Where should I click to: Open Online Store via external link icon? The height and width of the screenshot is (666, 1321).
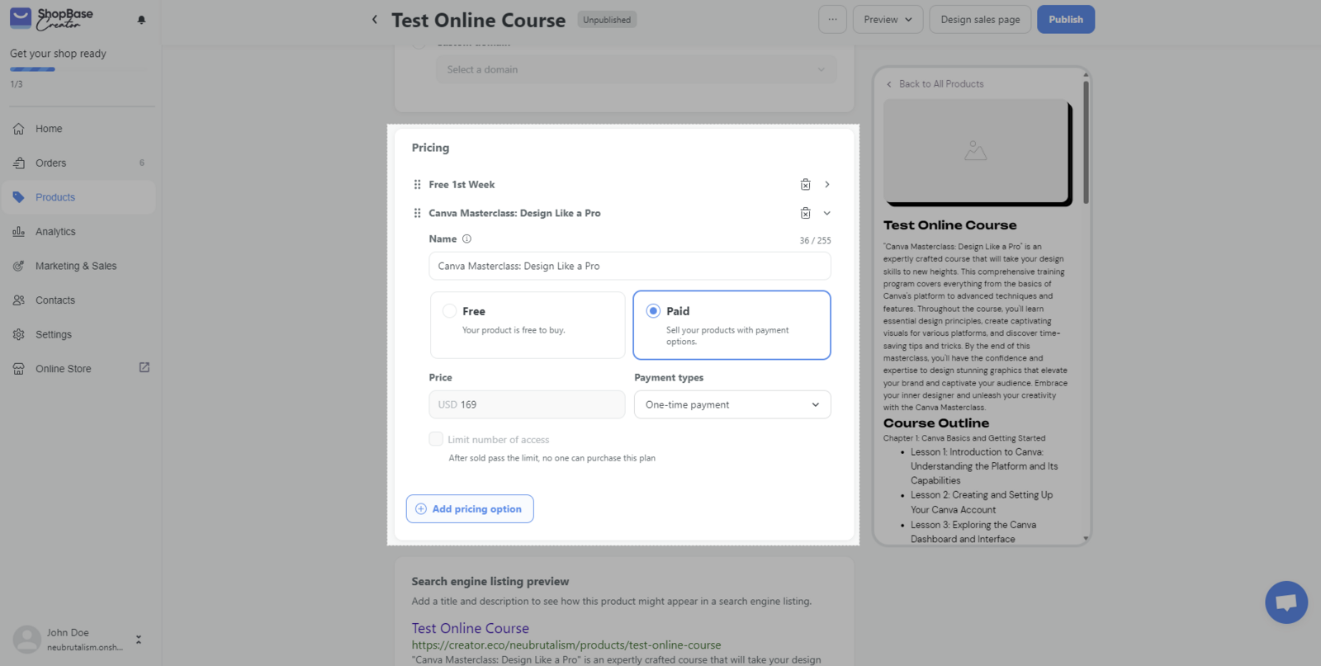tap(144, 367)
